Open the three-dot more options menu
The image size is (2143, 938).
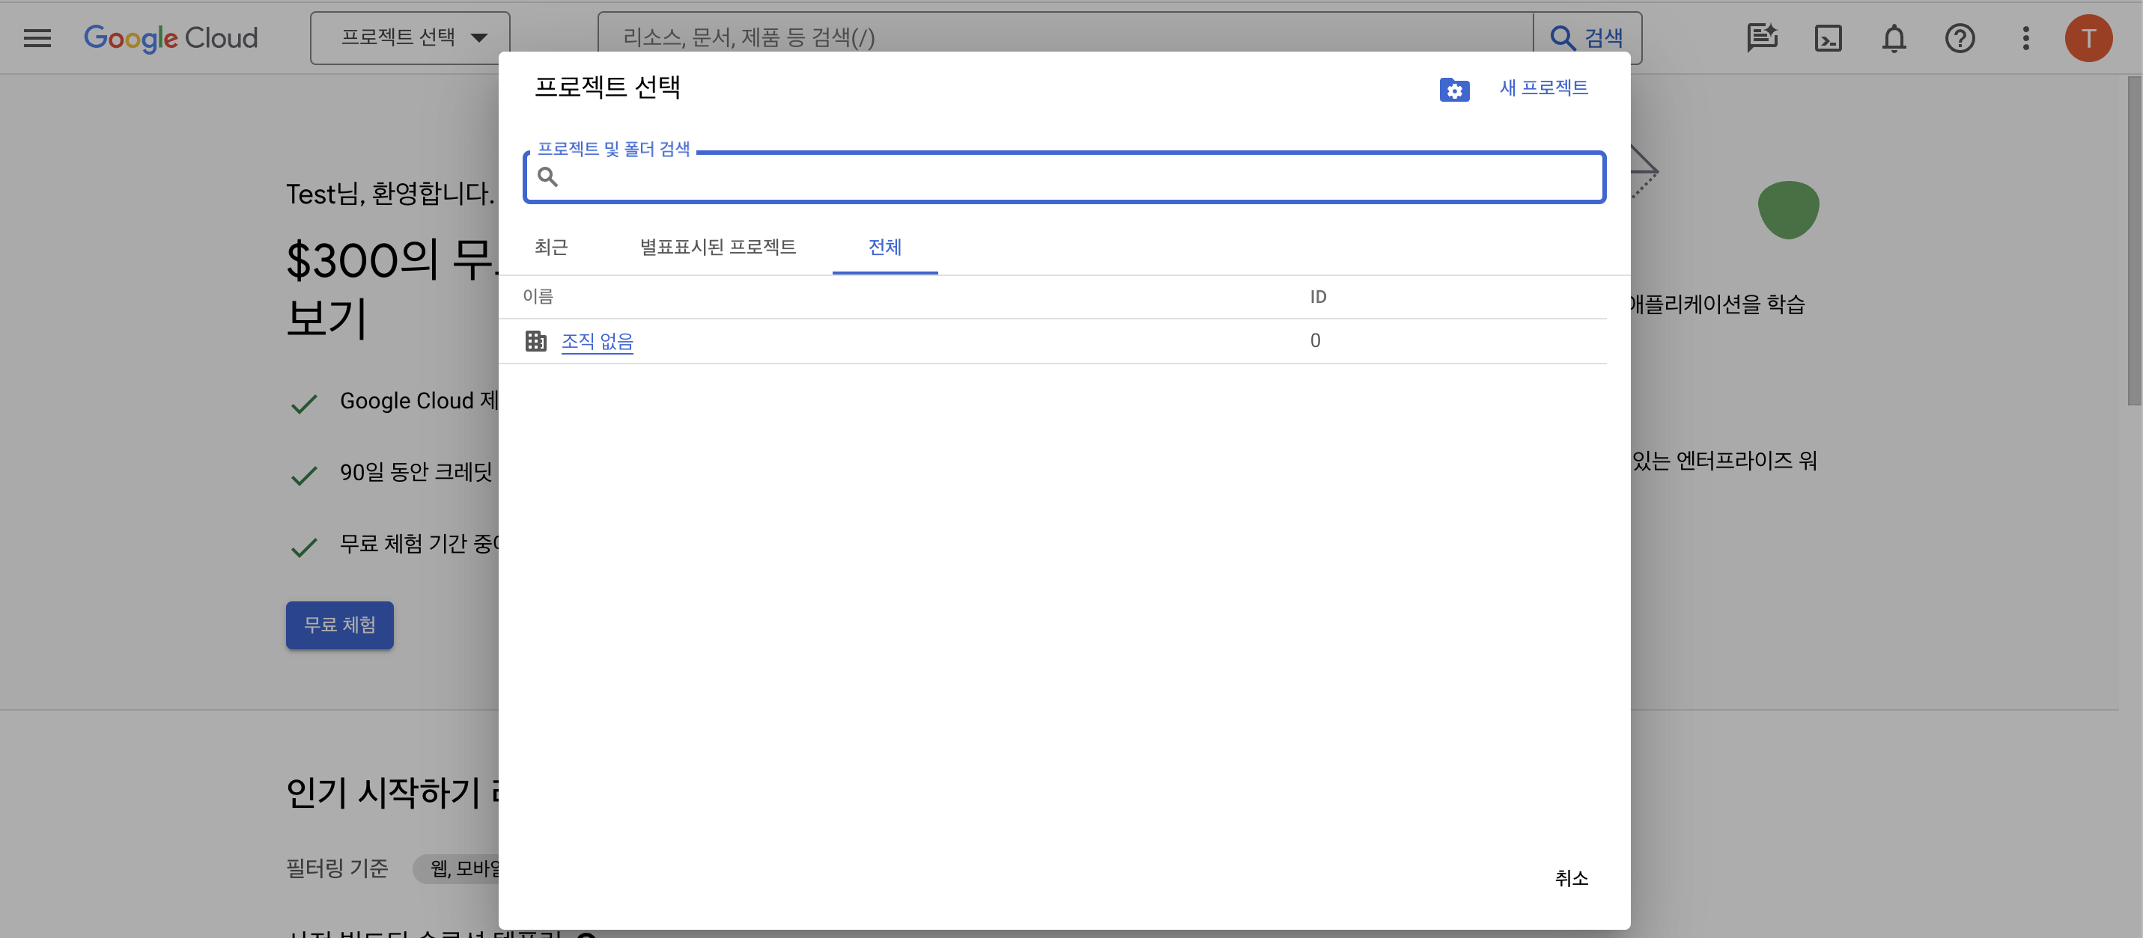2025,38
